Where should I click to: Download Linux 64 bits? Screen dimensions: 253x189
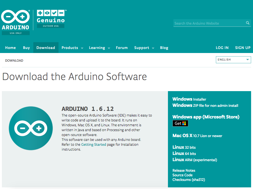point(184,154)
